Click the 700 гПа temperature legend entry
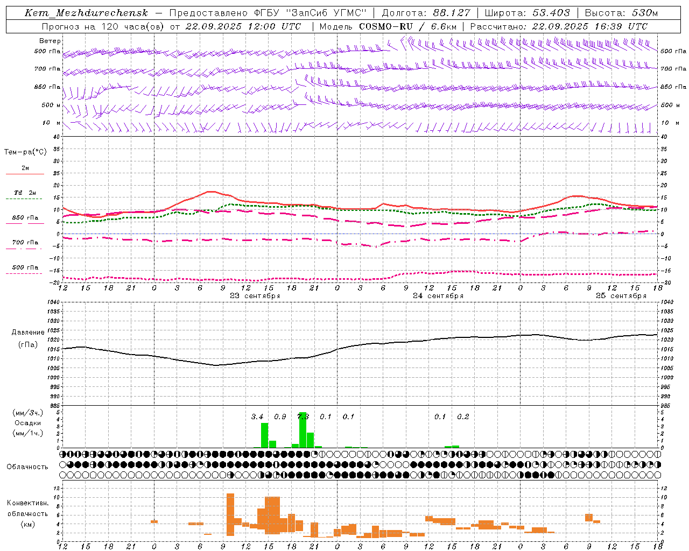The image size is (689, 551). point(25,243)
